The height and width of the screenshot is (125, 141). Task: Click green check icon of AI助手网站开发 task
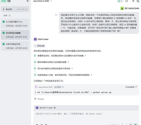(3, 44)
